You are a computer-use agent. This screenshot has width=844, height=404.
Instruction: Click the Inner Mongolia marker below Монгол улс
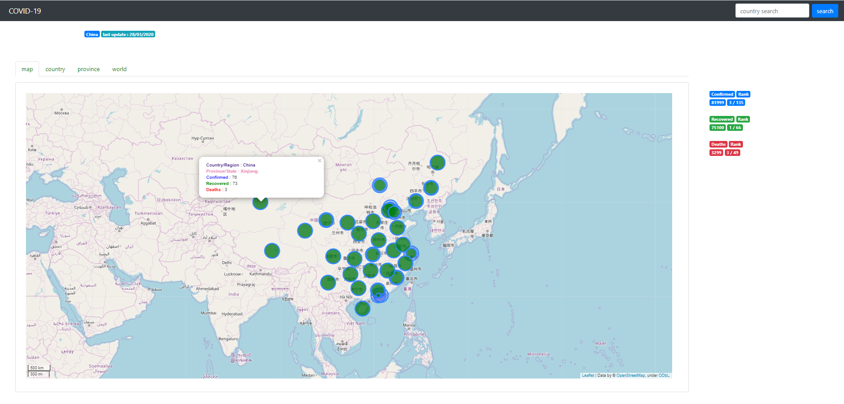pyautogui.click(x=380, y=185)
